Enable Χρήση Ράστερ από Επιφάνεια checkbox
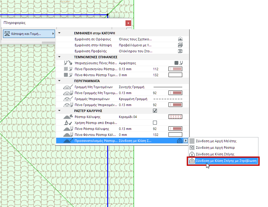The width and height of the screenshot is (268, 207). (x=155, y=123)
